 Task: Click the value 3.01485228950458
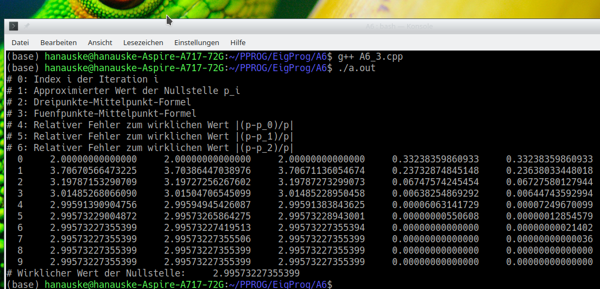point(321,193)
